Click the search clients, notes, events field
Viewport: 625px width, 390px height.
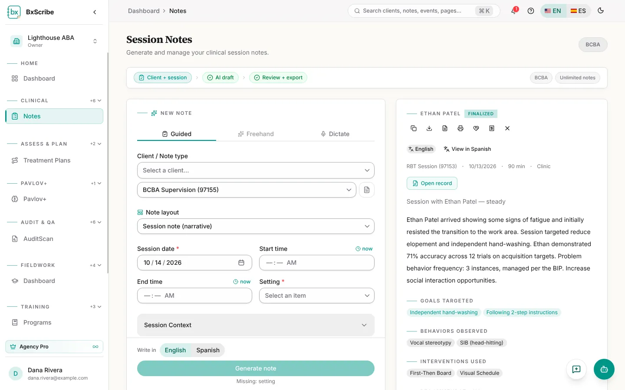coord(424,11)
